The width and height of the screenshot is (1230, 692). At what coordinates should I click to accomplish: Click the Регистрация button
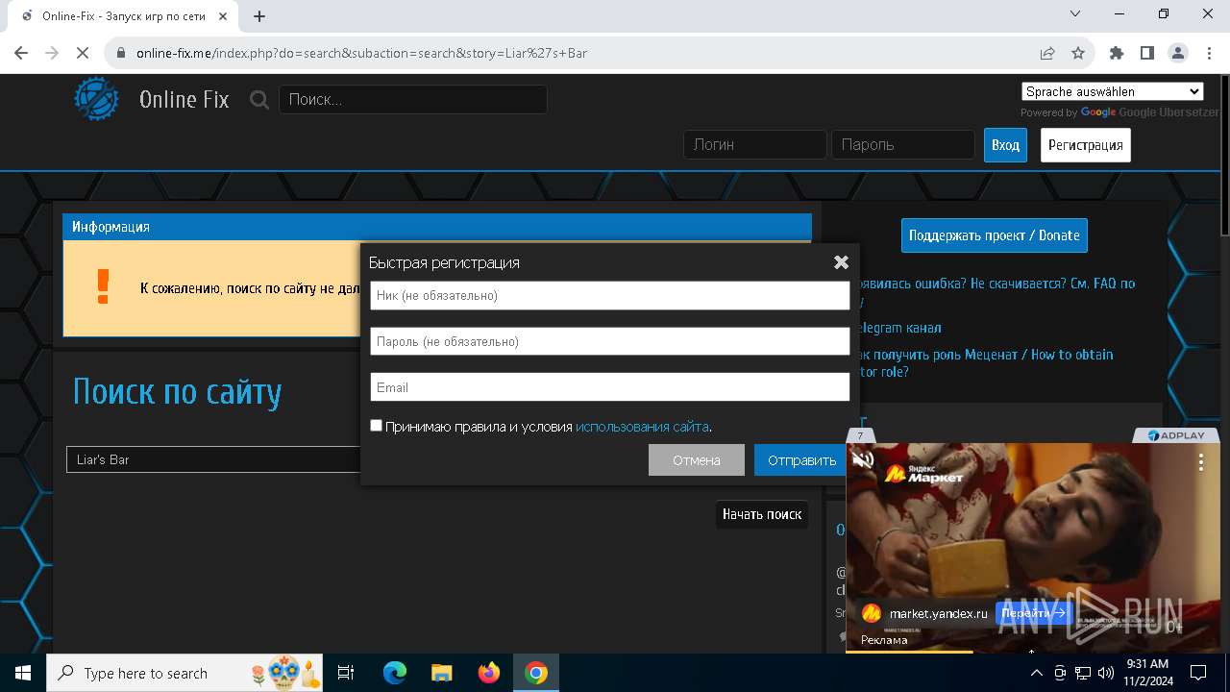(x=1086, y=145)
